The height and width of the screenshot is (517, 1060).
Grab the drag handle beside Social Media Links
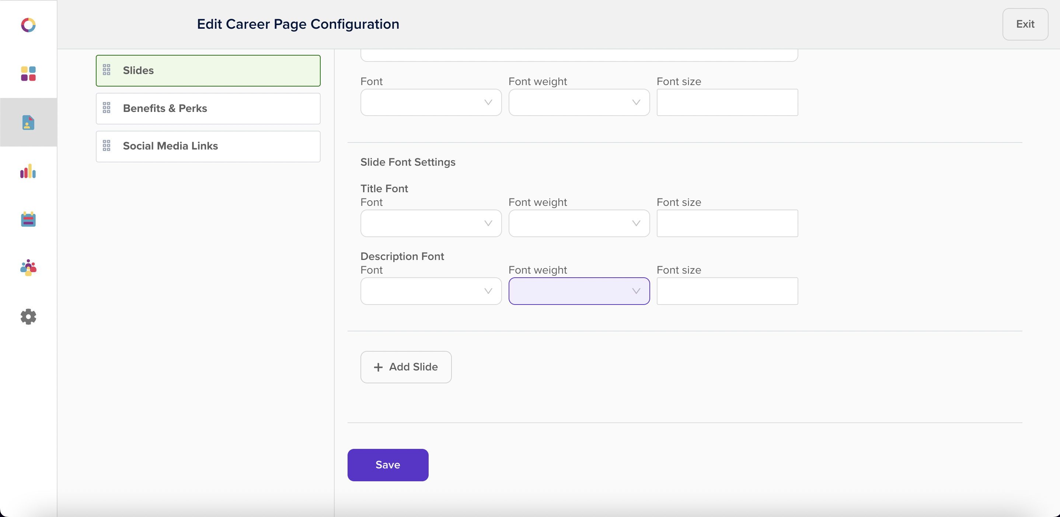pos(107,145)
